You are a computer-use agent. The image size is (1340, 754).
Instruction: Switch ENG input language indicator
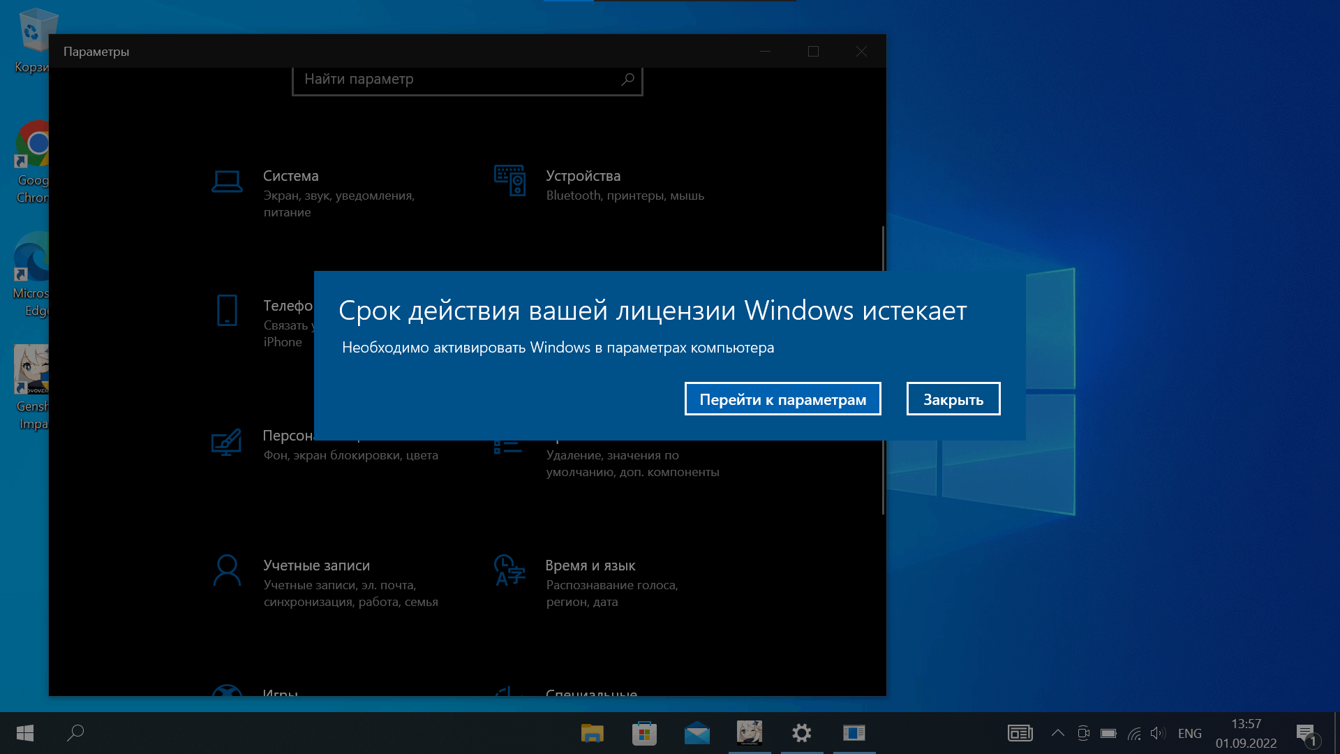point(1189,733)
